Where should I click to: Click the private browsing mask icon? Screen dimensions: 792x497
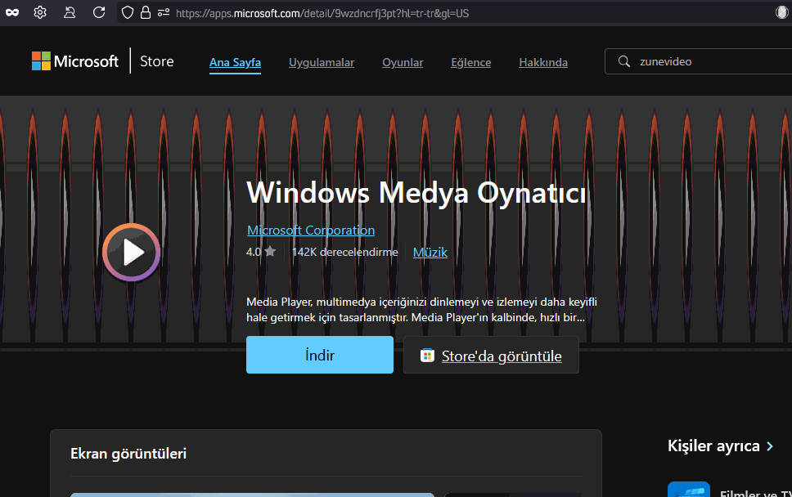pyautogui.click(x=12, y=12)
